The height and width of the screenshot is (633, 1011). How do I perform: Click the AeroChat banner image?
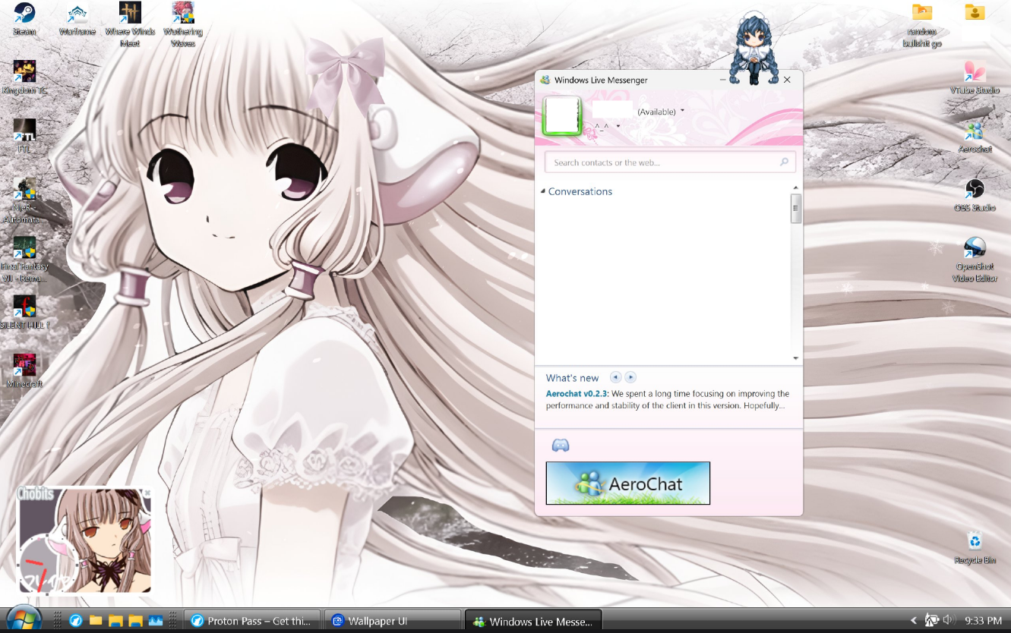[x=628, y=483]
